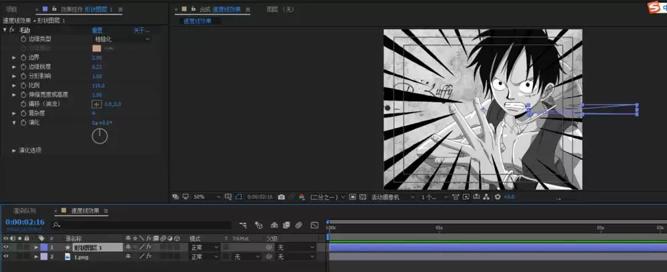Switch to the 渲染队列 tab

pos(24,211)
